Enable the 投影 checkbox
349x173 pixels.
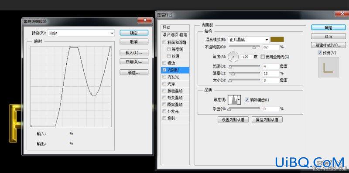164,118
